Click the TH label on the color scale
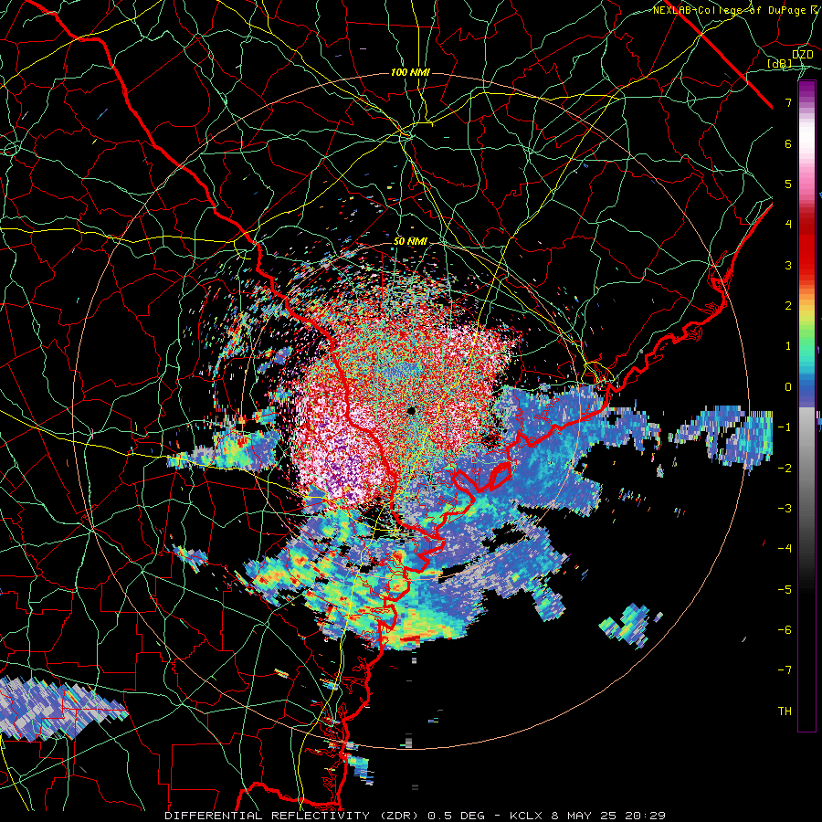This screenshot has height=822, width=822. [785, 711]
